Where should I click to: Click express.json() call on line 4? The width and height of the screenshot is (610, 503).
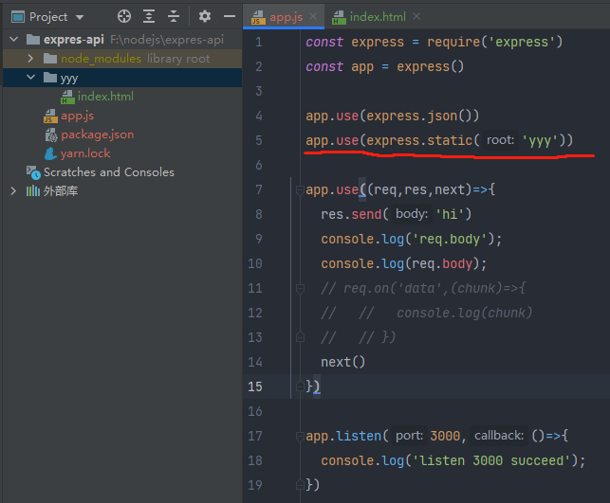(418, 116)
